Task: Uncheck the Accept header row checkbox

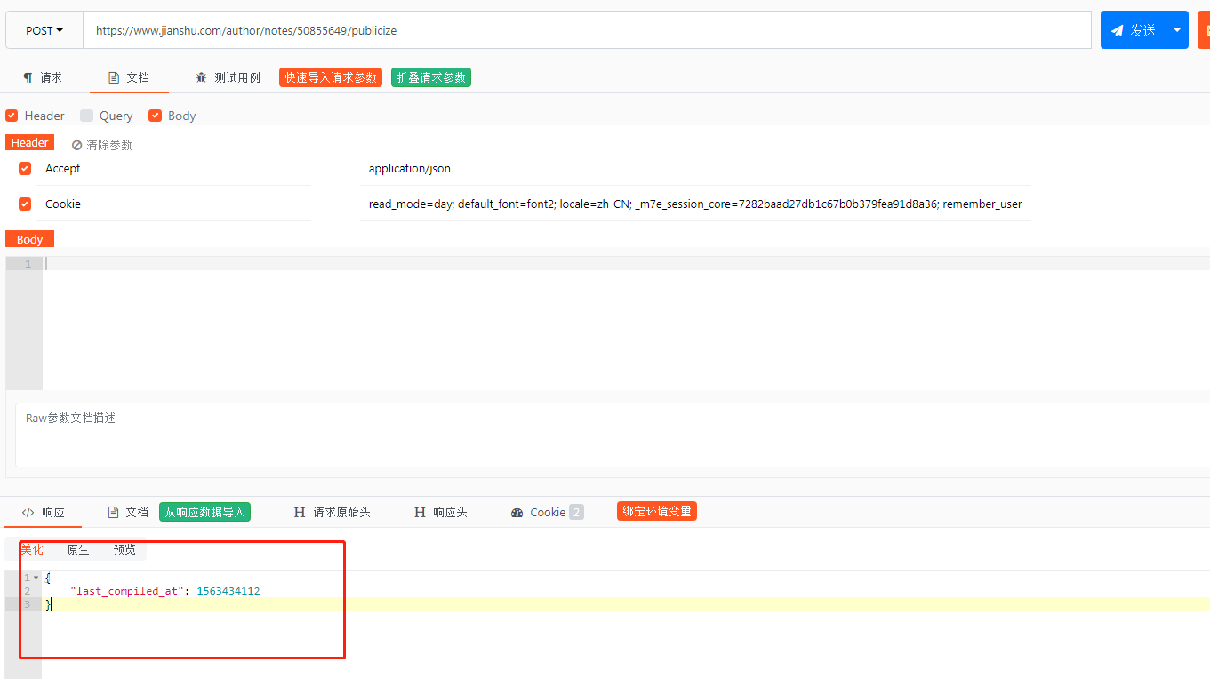Action: (x=25, y=168)
